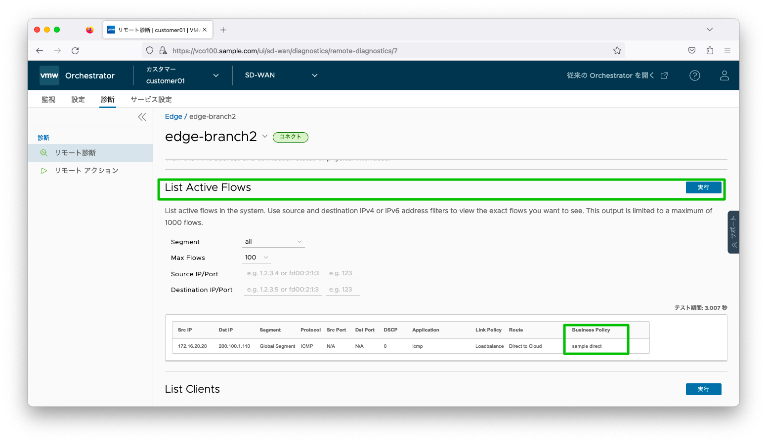767x443 pixels.
Task: Bookmark this page with star icon
Action: click(x=617, y=50)
